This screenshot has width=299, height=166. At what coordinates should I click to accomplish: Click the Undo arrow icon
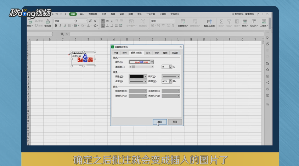coord(57,14)
